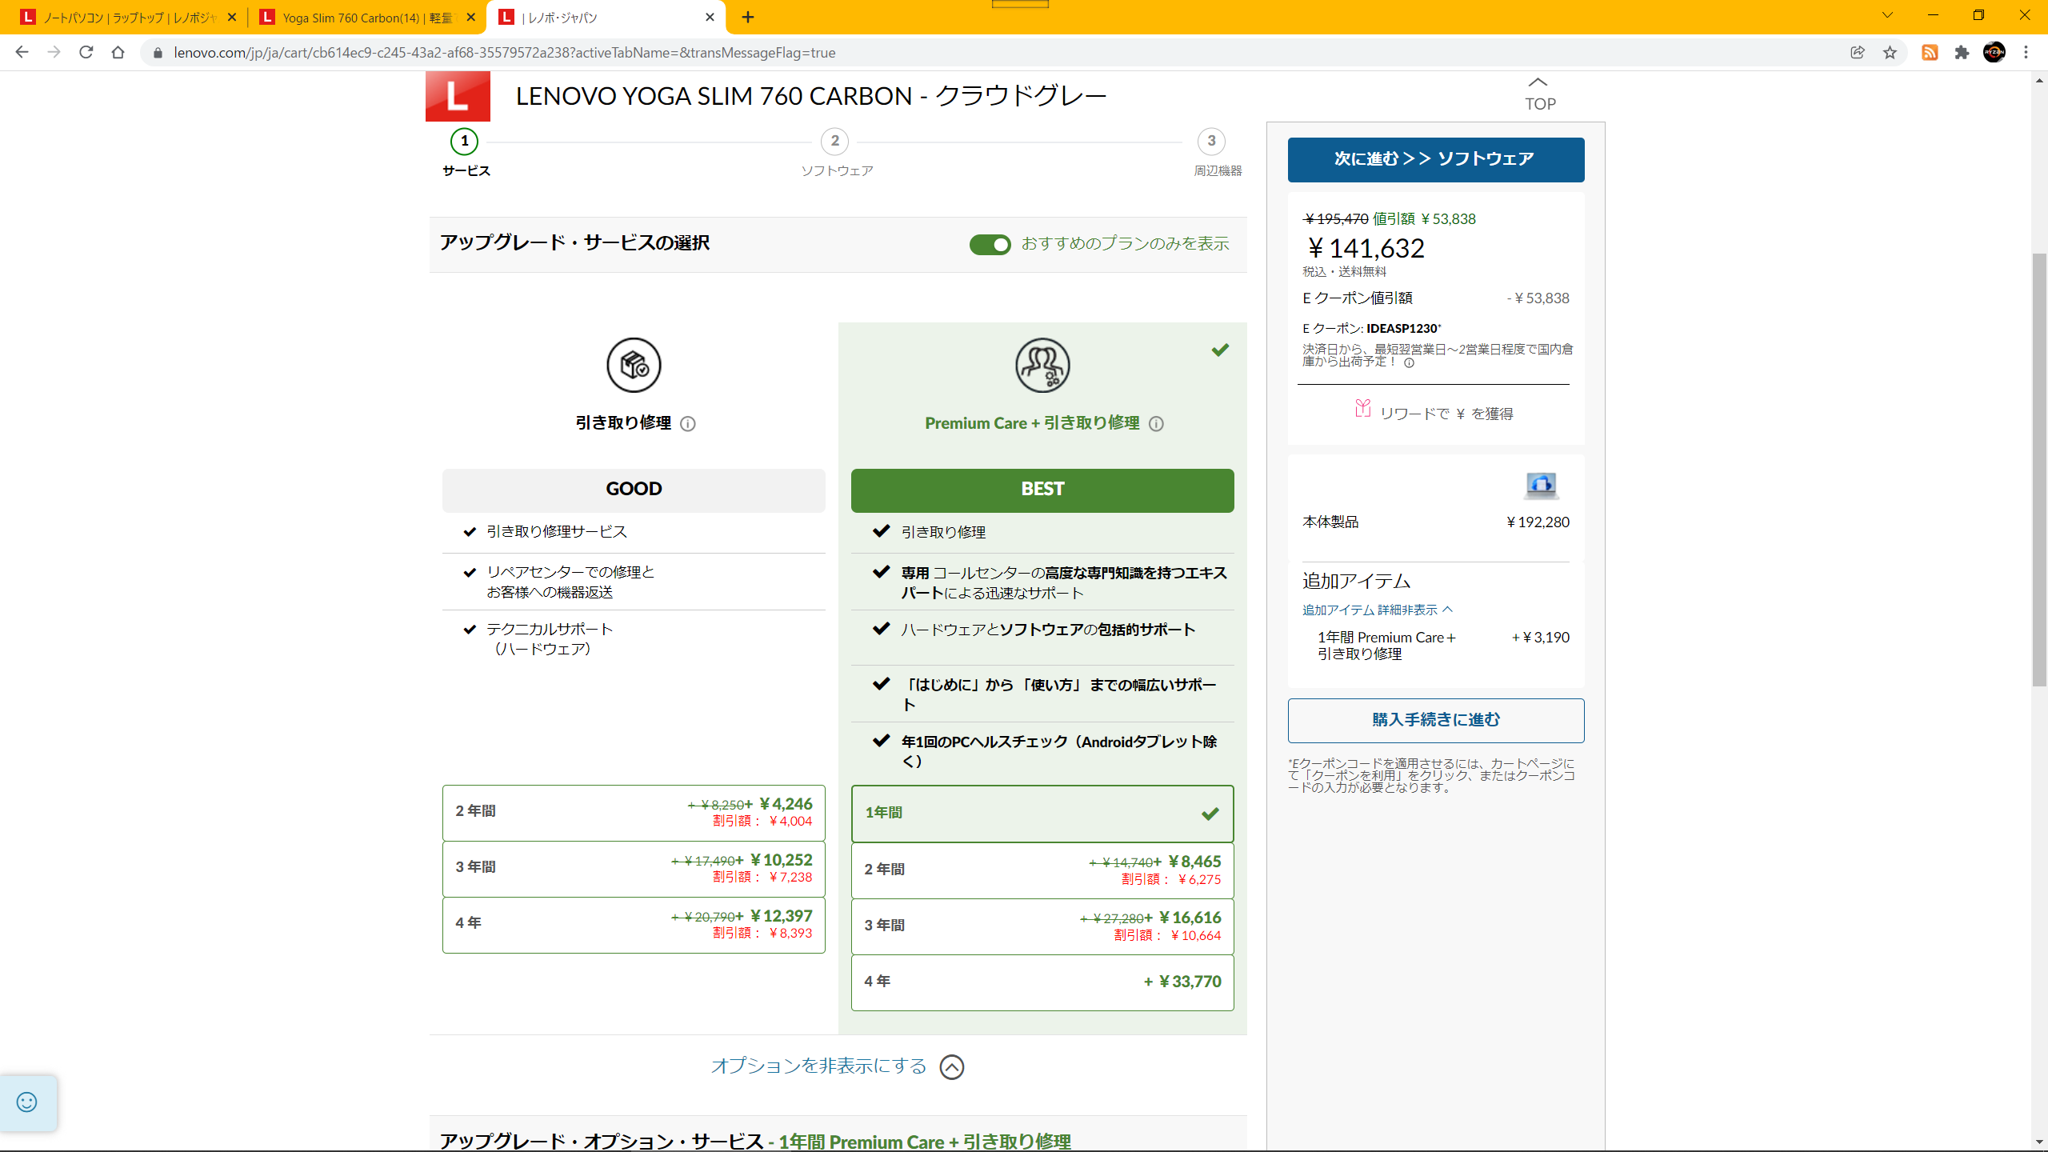Click the GOOD plan header
The width and height of the screenshot is (2048, 1152).
coord(634,490)
